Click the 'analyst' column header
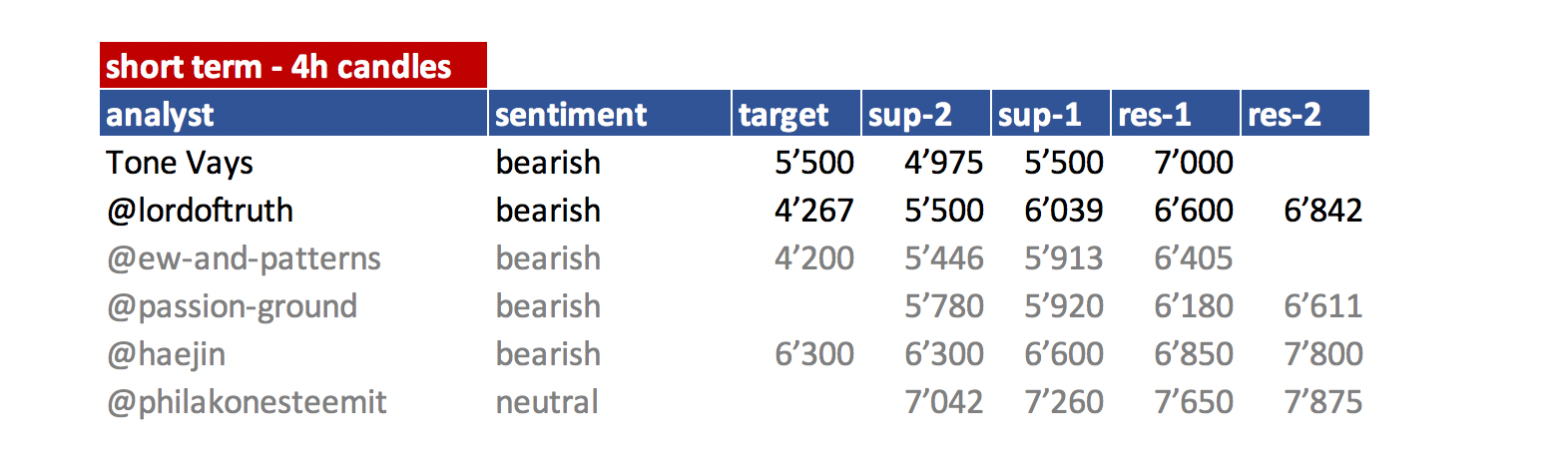The image size is (1563, 471). click(x=293, y=113)
